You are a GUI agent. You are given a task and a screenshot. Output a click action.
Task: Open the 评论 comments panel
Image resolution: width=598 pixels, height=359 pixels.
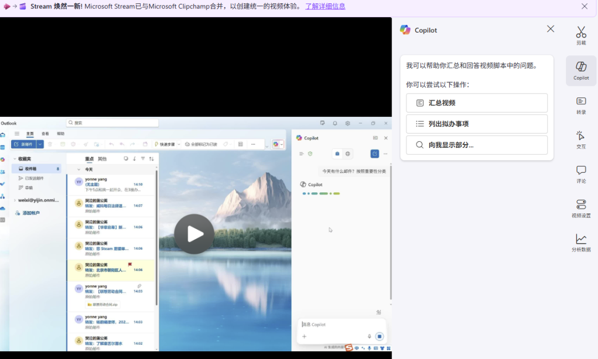[581, 174]
